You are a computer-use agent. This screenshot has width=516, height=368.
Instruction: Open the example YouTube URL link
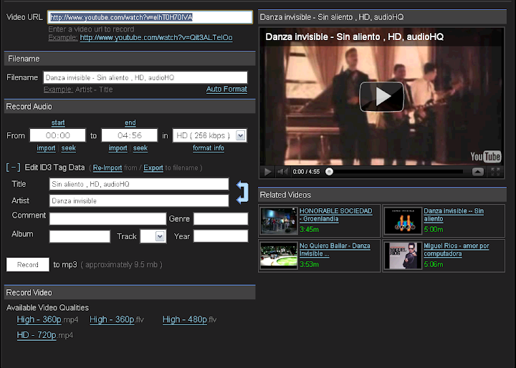tap(156, 38)
